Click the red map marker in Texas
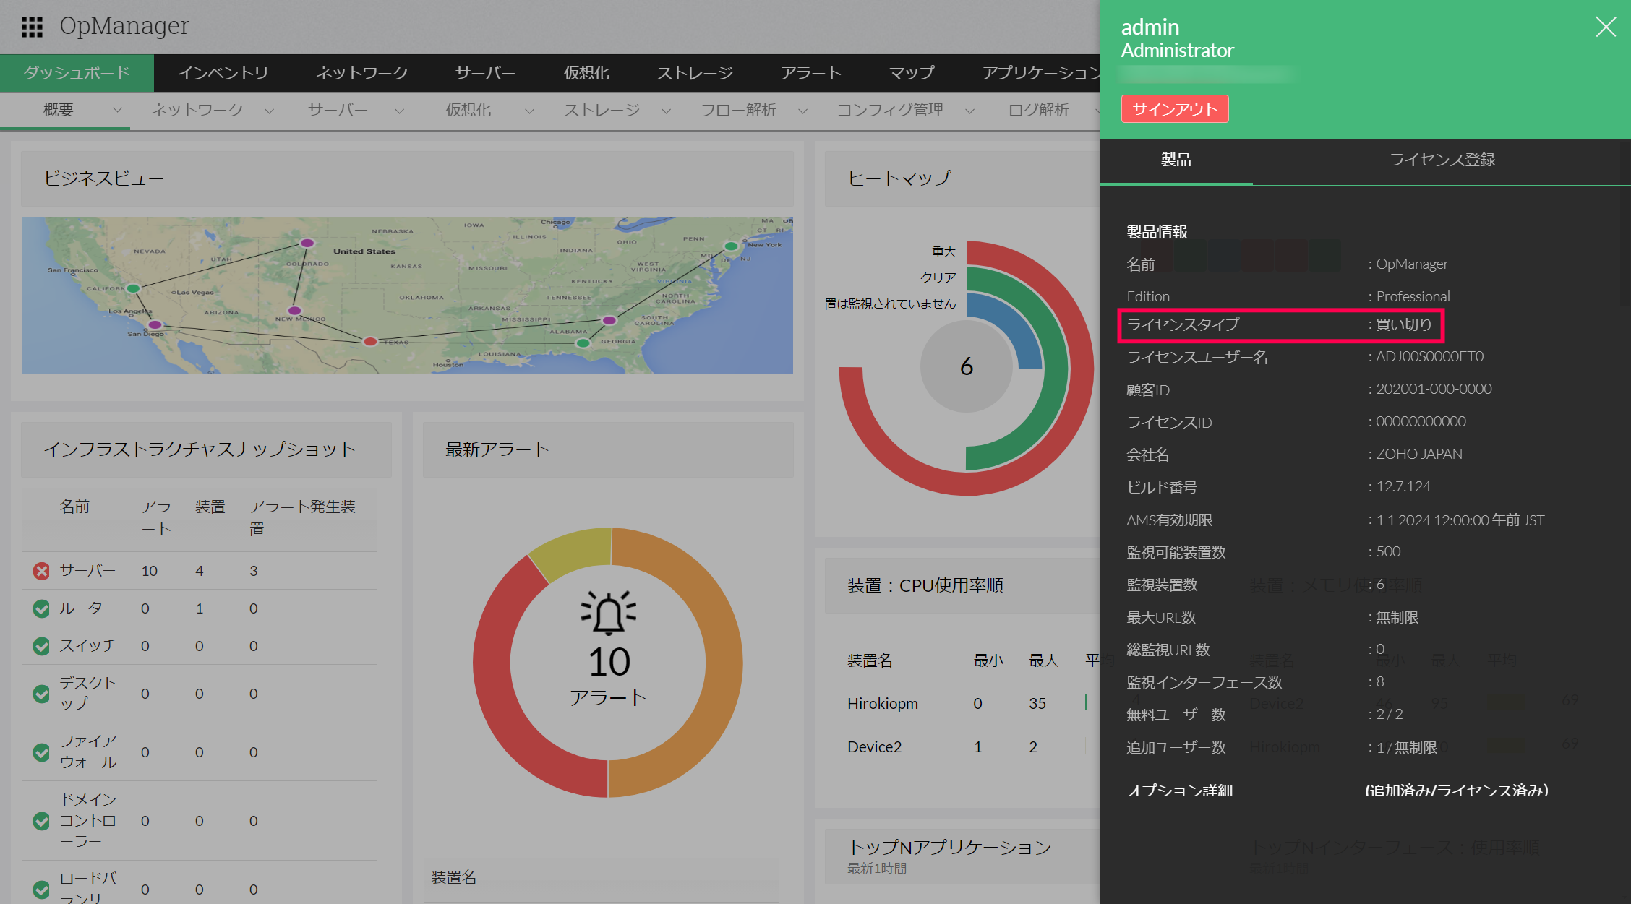Viewport: 1631px width, 904px height. click(x=370, y=341)
